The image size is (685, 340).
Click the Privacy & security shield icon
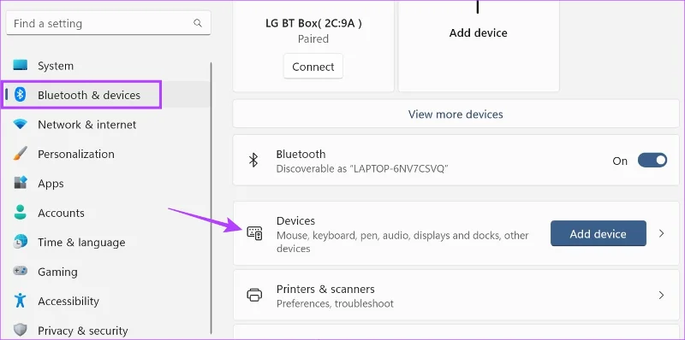[x=20, y=330]
